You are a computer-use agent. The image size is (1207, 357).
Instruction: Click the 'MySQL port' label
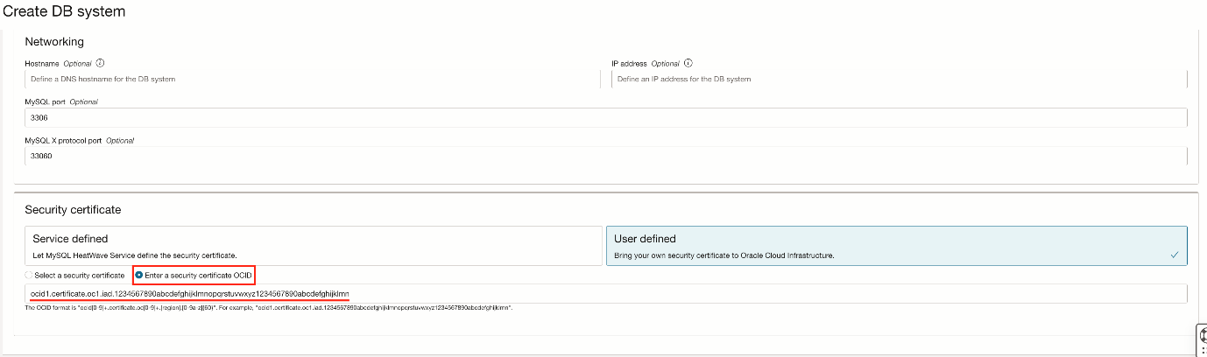(x=46, y=101)
